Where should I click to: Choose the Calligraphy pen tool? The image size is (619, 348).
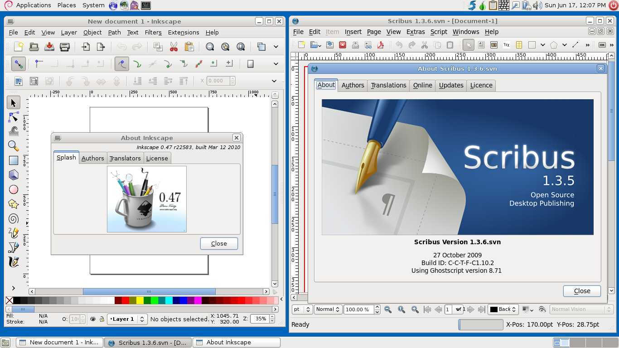pyautogui.click(x=14, y=262)
